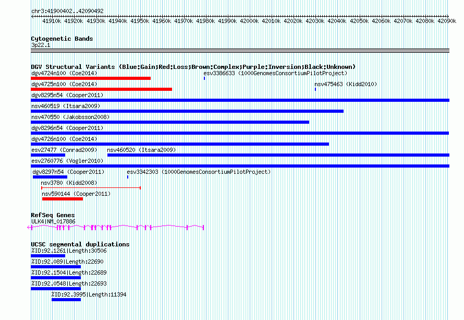This screenshot has height=320, width=464.
Task: Click the 42030k ruler position
Action: (315, 21)
